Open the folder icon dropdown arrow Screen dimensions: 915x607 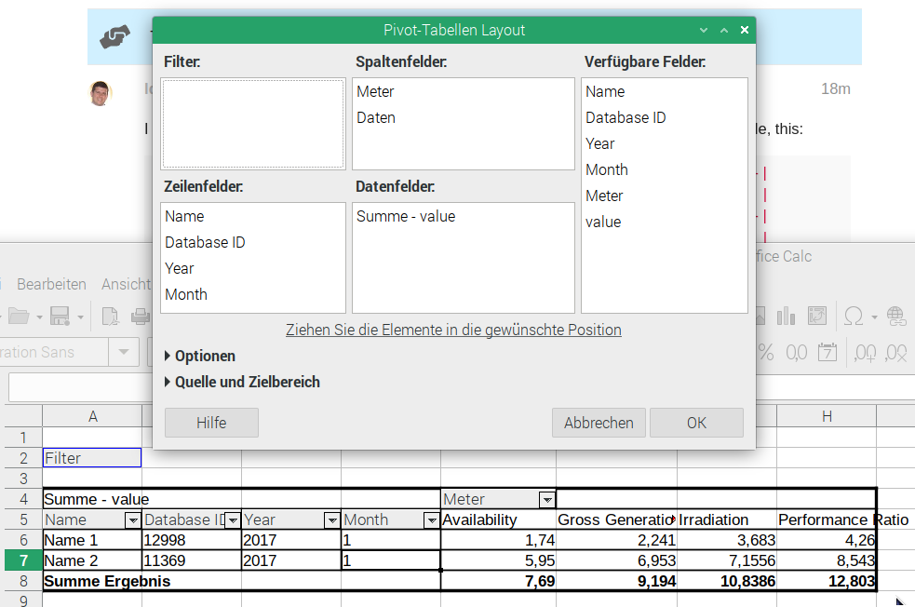coord(40,317)
